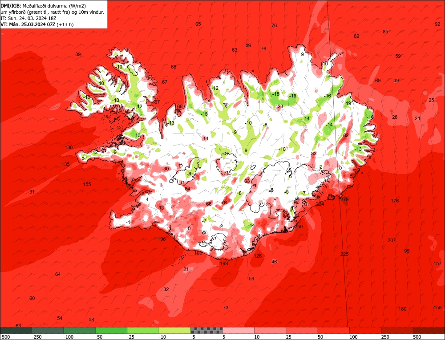Click the checkered legend swatch between -5 and 5
Screen dimensions: 445x340
coord(206,330)
